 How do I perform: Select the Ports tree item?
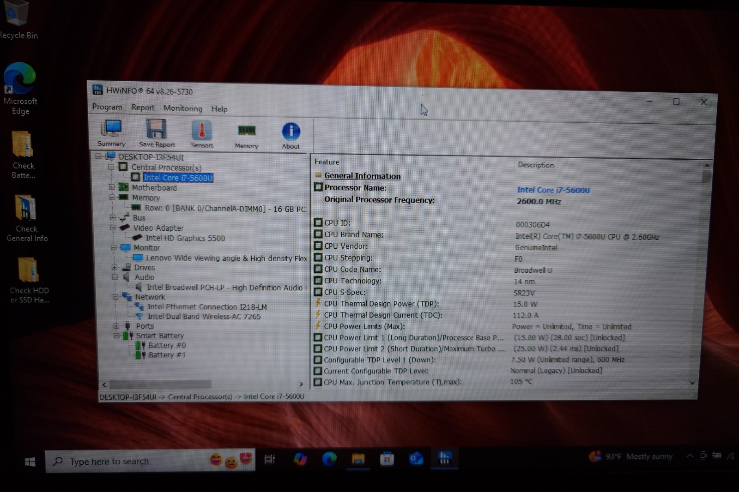tap(145, 326)
